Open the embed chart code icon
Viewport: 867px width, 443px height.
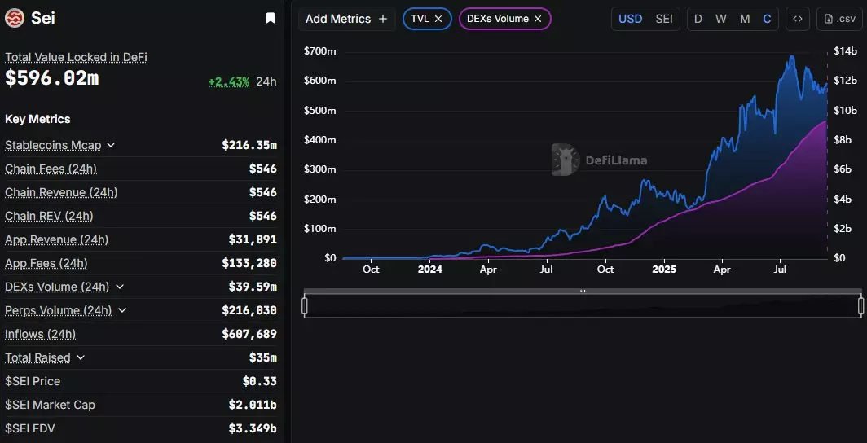coord(797,19)
